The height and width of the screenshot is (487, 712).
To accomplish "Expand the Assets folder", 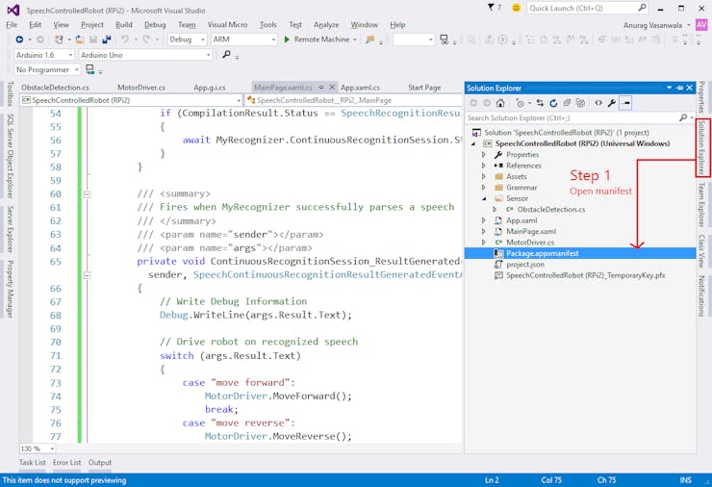I will (x=484, y=176).
